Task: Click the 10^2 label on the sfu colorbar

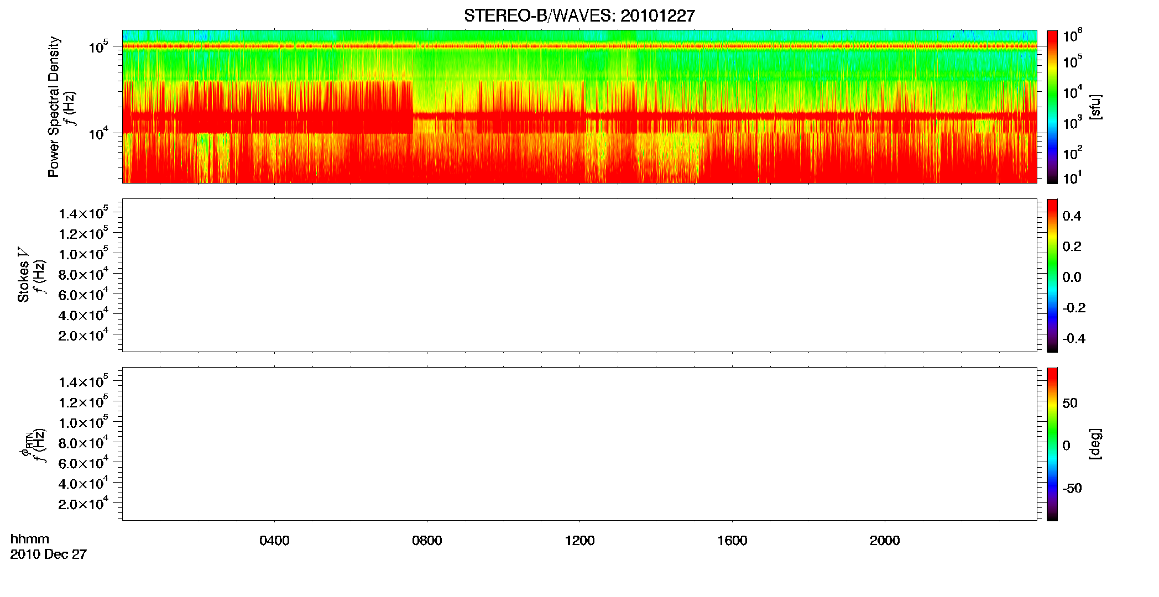Action: pyautogui.click(x=1072, y=152)
